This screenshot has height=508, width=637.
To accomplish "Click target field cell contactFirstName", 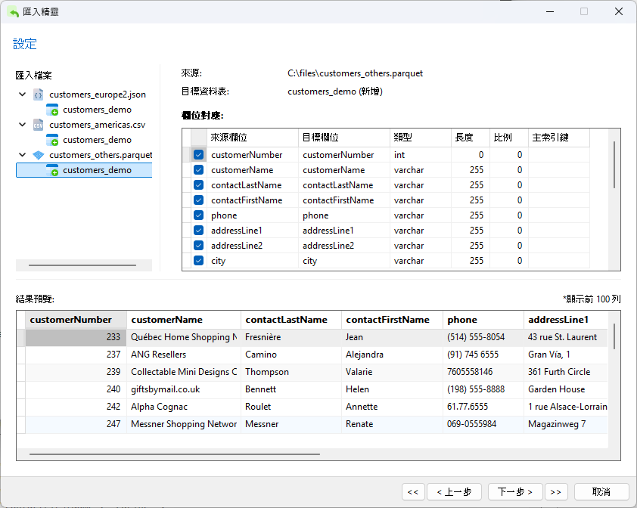I will coord(344,200).
